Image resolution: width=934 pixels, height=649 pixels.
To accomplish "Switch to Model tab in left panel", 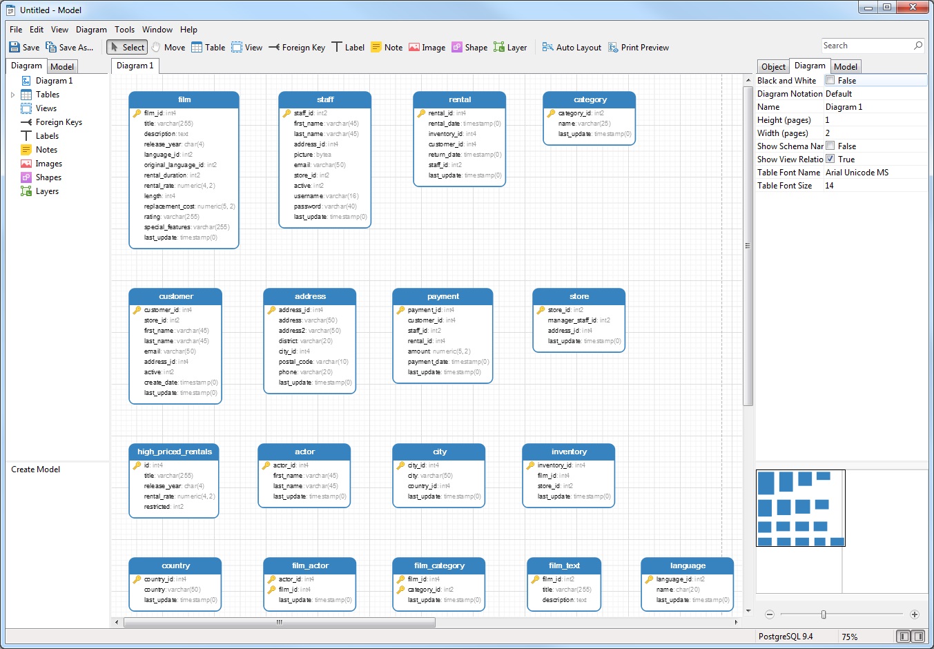I will coord(62,66).
